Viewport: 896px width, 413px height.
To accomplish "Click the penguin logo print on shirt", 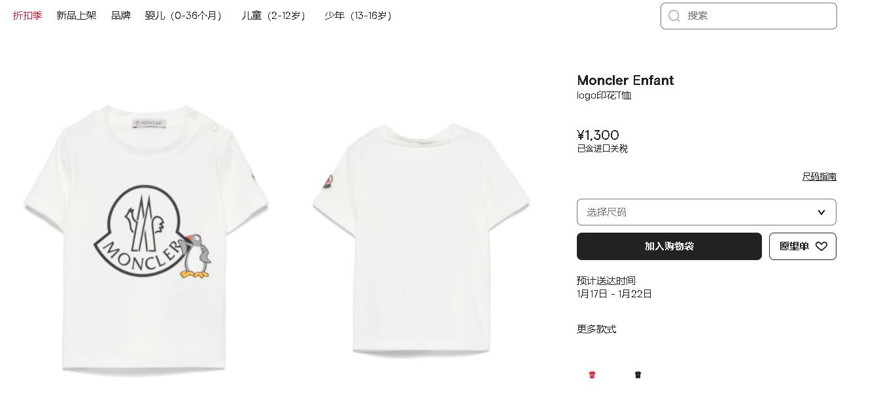I will point(195,256).
